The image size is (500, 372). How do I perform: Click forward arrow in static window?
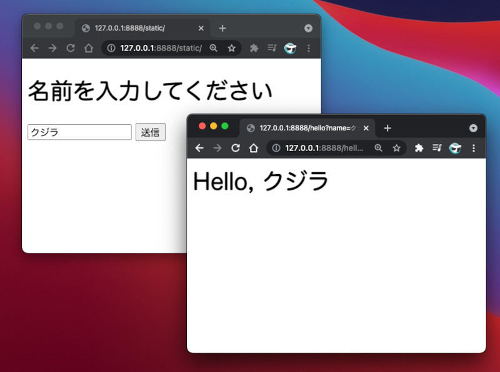click(52, 48)
